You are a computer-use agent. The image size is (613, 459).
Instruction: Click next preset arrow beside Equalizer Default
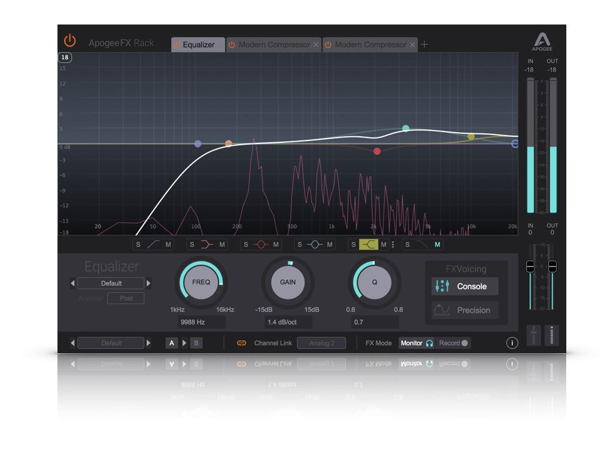[x=148, y=283]
